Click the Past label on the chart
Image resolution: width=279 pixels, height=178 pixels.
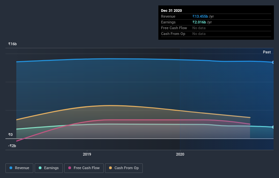tap(267, 52)
